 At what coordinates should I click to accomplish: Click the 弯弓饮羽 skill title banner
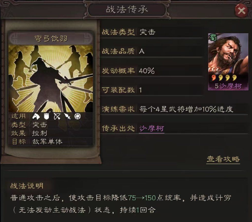[x=51, y=38]
